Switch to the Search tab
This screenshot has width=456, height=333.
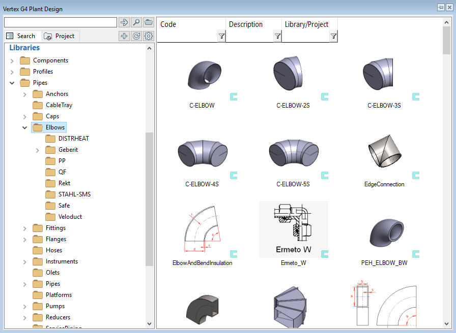[21, 36]
